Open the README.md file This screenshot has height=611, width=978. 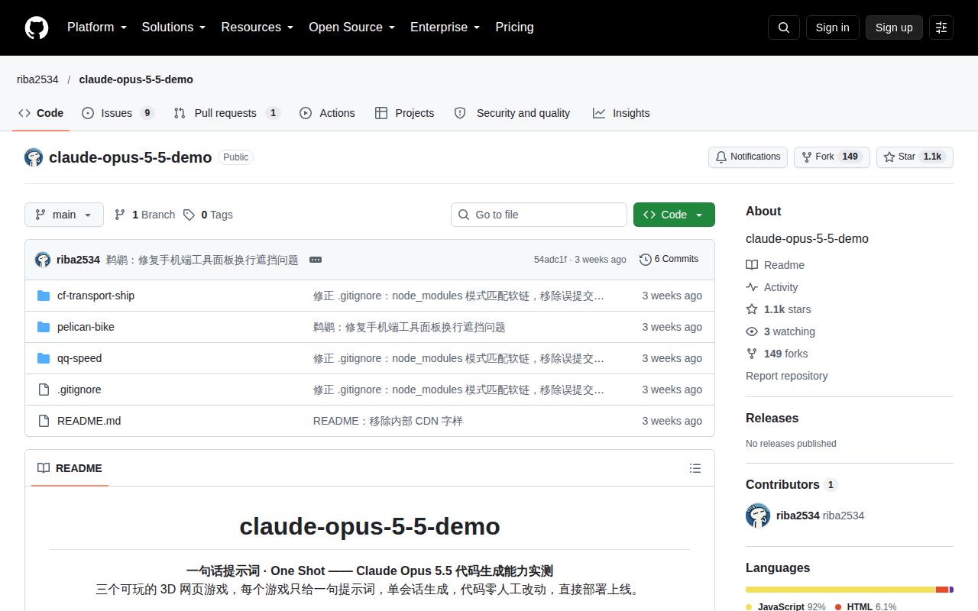point(89,421)
